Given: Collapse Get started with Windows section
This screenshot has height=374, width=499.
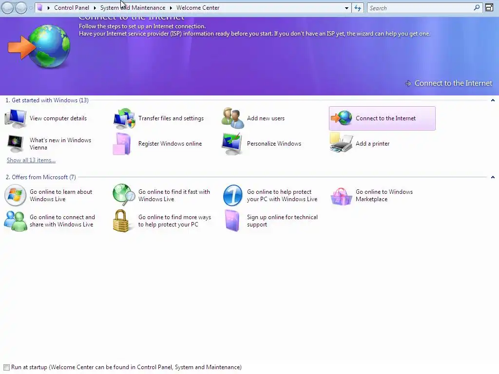Looking at the screenshot, I should [493, 100].
